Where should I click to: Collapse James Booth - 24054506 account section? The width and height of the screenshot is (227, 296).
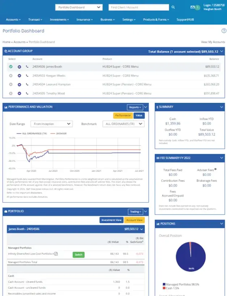click(142, 229)
